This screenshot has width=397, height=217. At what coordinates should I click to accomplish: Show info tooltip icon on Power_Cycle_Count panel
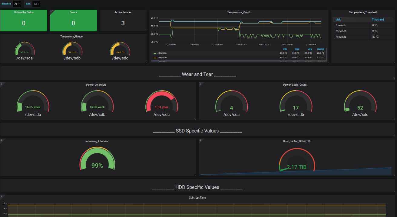pyautogui.click(x=200, y=84)
